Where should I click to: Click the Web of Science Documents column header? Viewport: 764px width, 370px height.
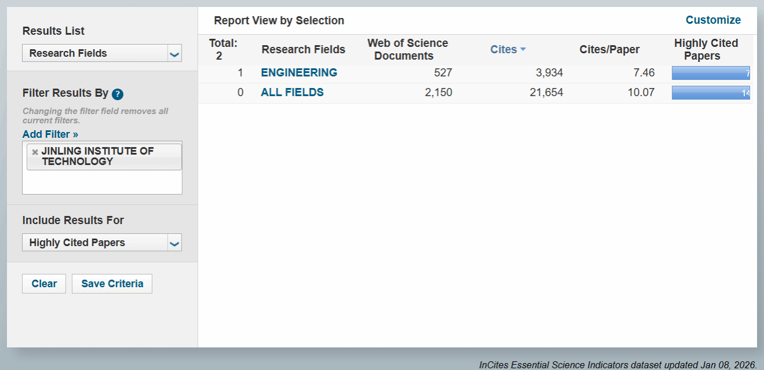[408, 50]
